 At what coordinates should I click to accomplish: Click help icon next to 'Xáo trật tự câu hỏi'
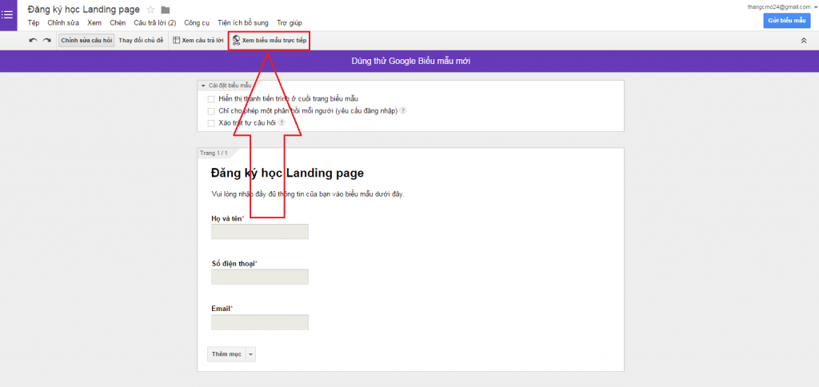(x=282, y=122)
